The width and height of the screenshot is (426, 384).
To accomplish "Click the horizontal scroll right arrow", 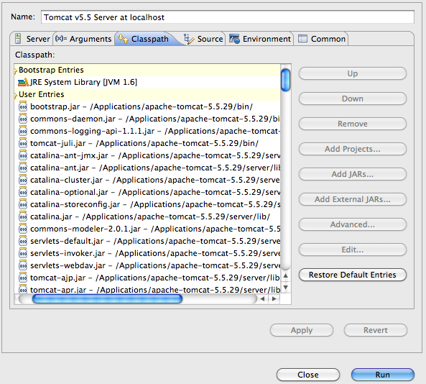I will pyautogui.click(x=274, y=299).
